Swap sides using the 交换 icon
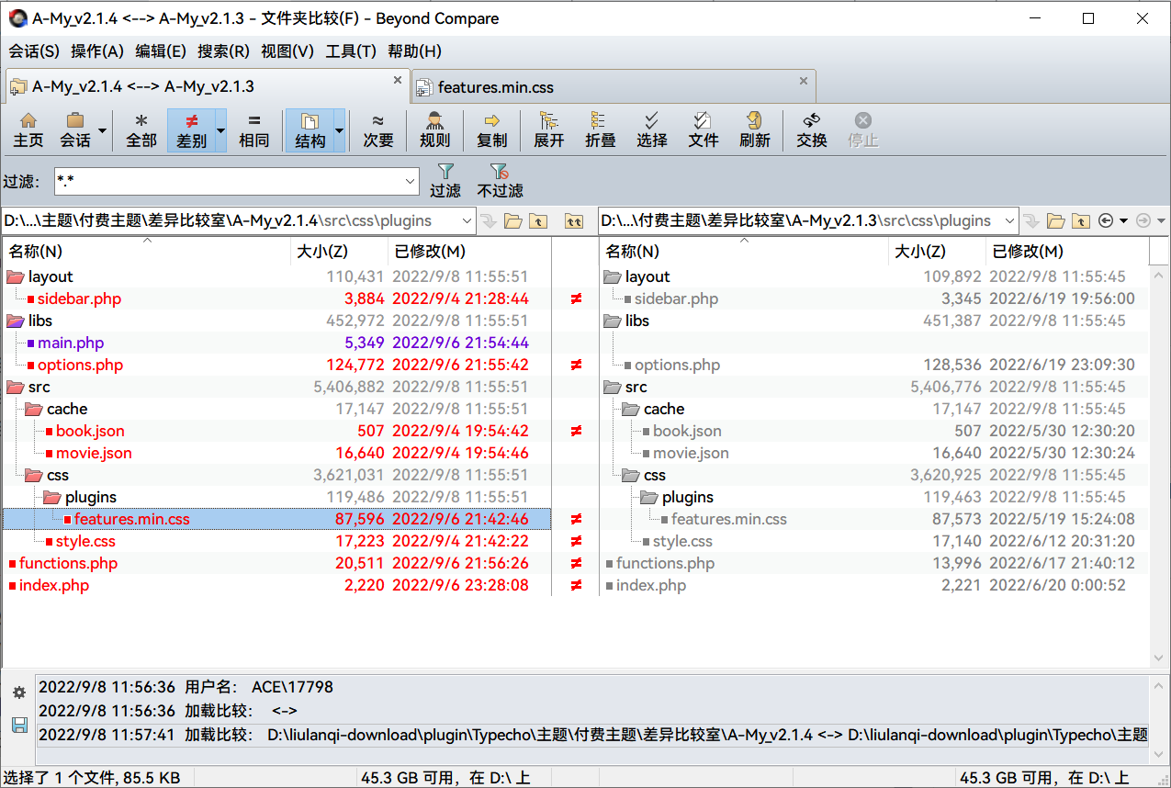The image size is (1171, 788). (811, 129)
